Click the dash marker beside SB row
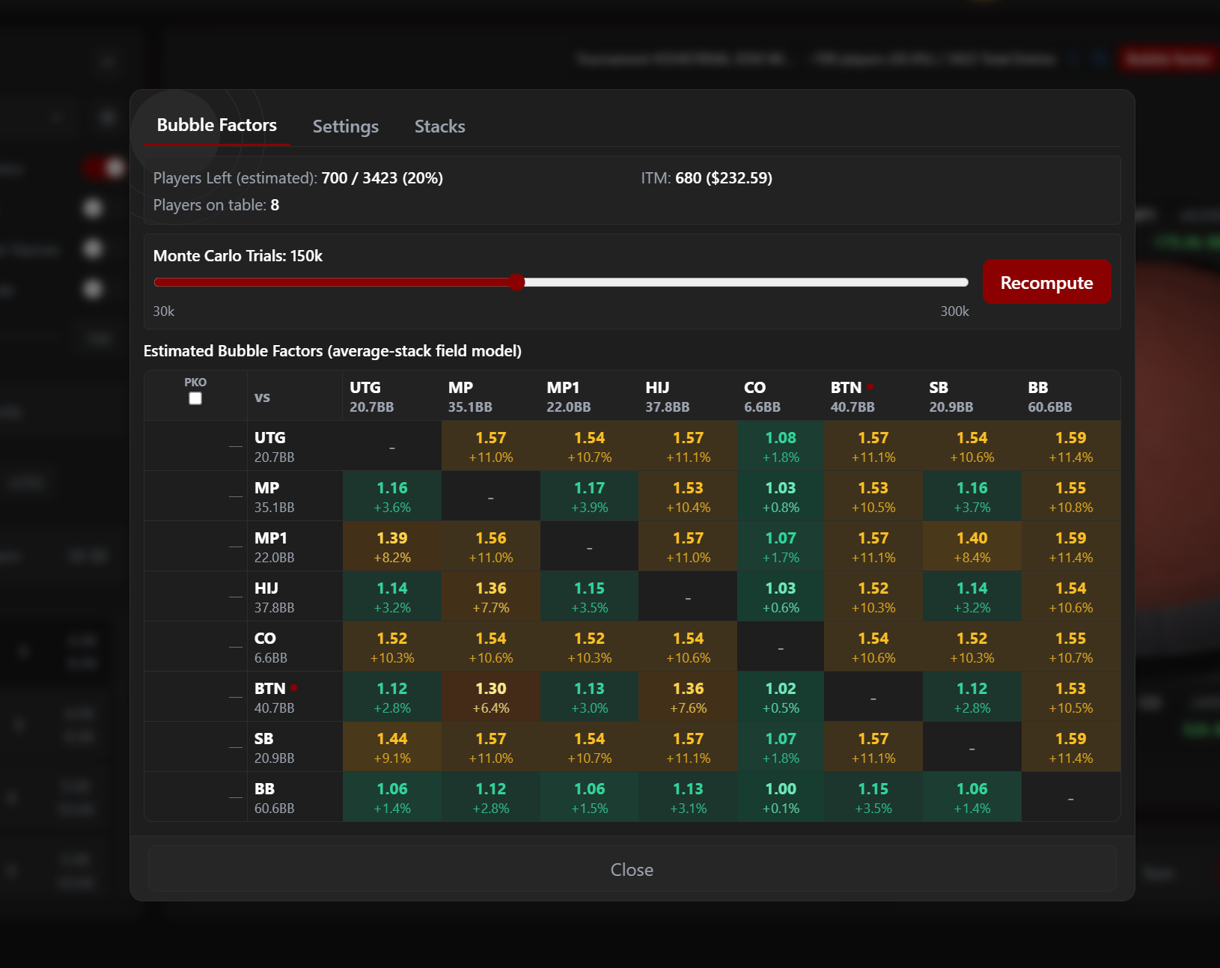 [236, 747]
